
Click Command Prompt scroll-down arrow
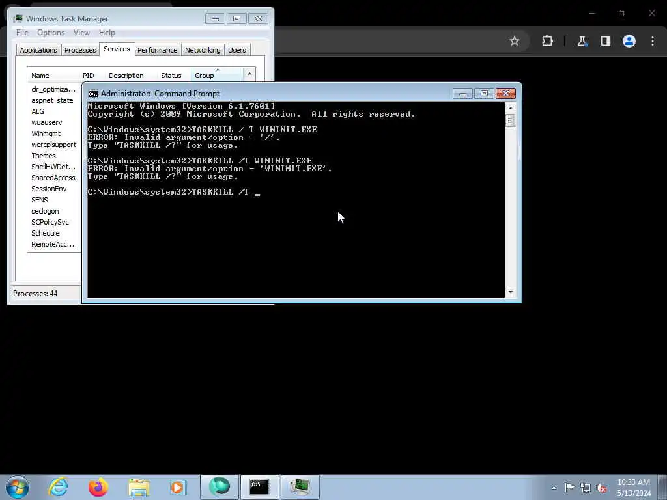tap(511, 292)
